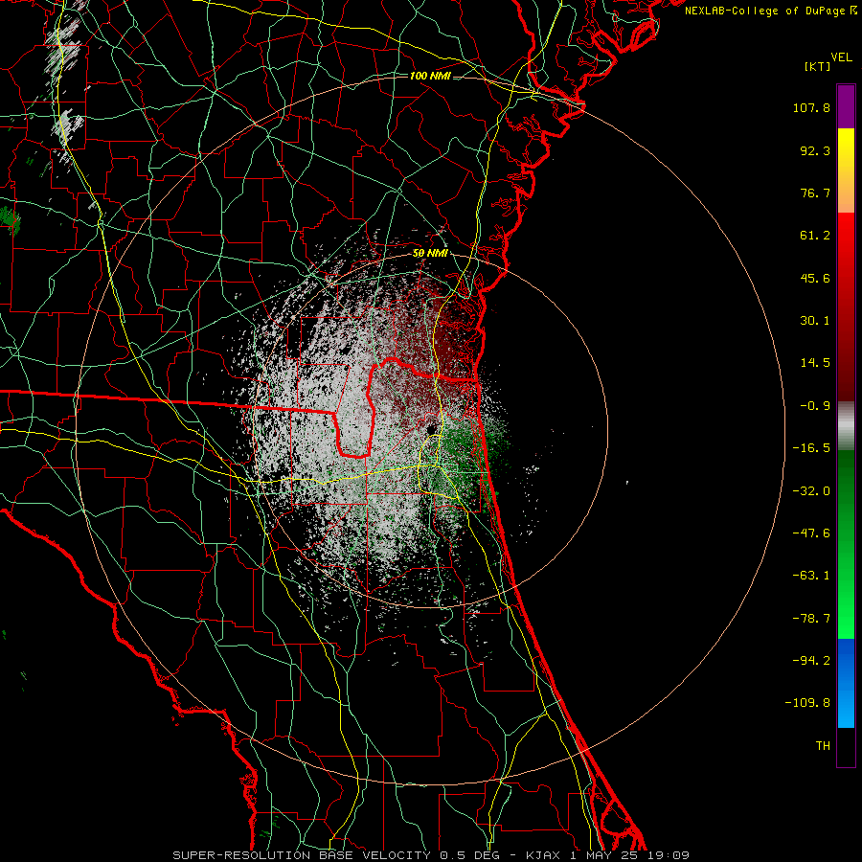Image resolution: width=862 pixels, height=862 pixels.
Task: Click the -94.2 legend value
Action: tap(811, 660)
